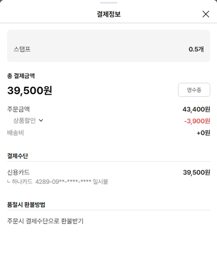Click the 배송비 shipping fee label
The width and height of the screenshot is (217, 253).
coord(16,133)
